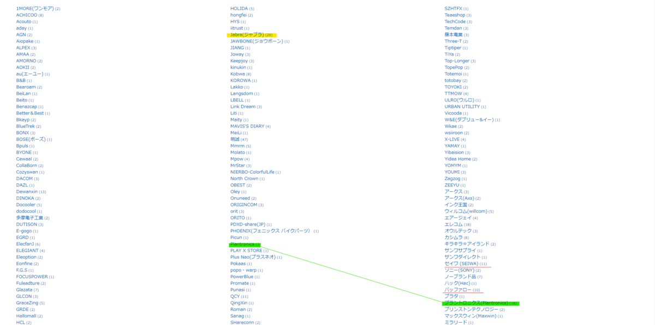Image resolution: width=655 pixels, height=325 pixels.
Task: Open the highlighted Jabra(ジャブラ) link
Action: 247,35
